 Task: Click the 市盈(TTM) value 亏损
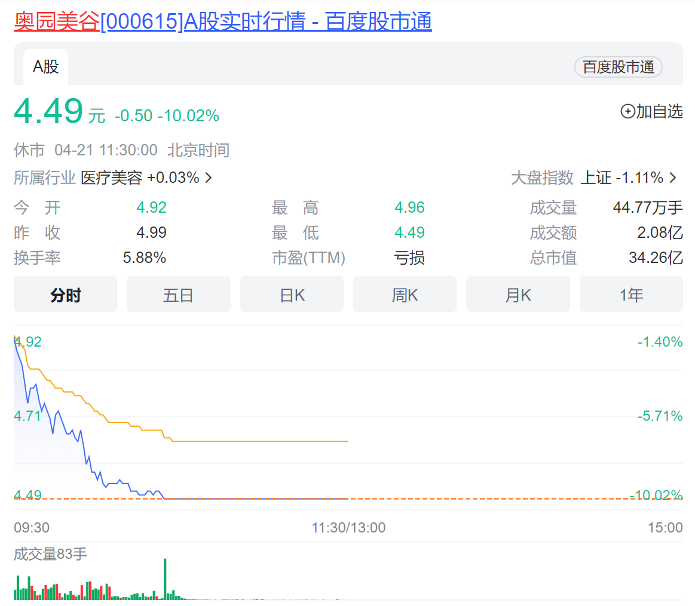pyautogui.click(x=409, y=258)
